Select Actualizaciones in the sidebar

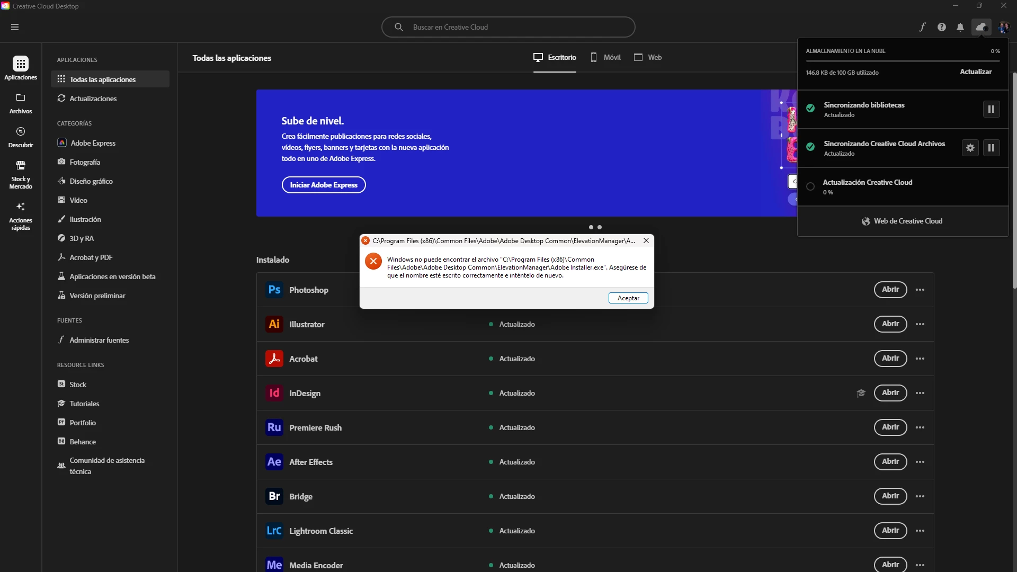93,99
